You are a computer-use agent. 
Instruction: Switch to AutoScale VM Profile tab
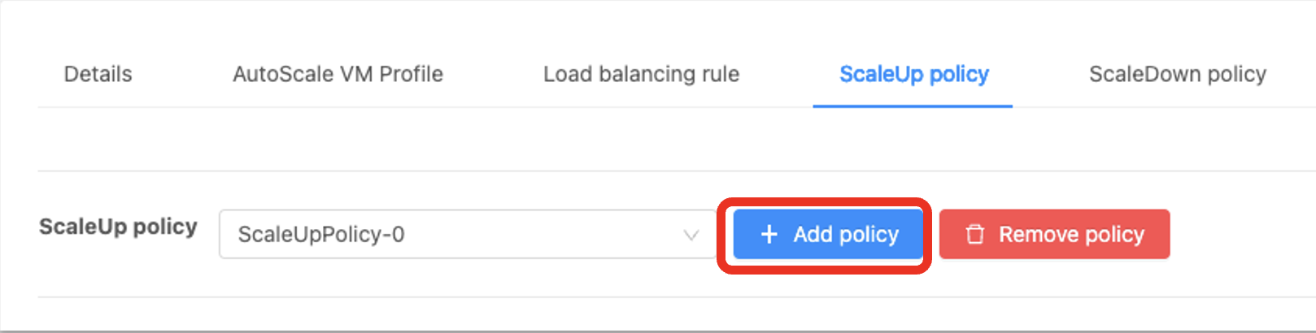click(338, 74)
